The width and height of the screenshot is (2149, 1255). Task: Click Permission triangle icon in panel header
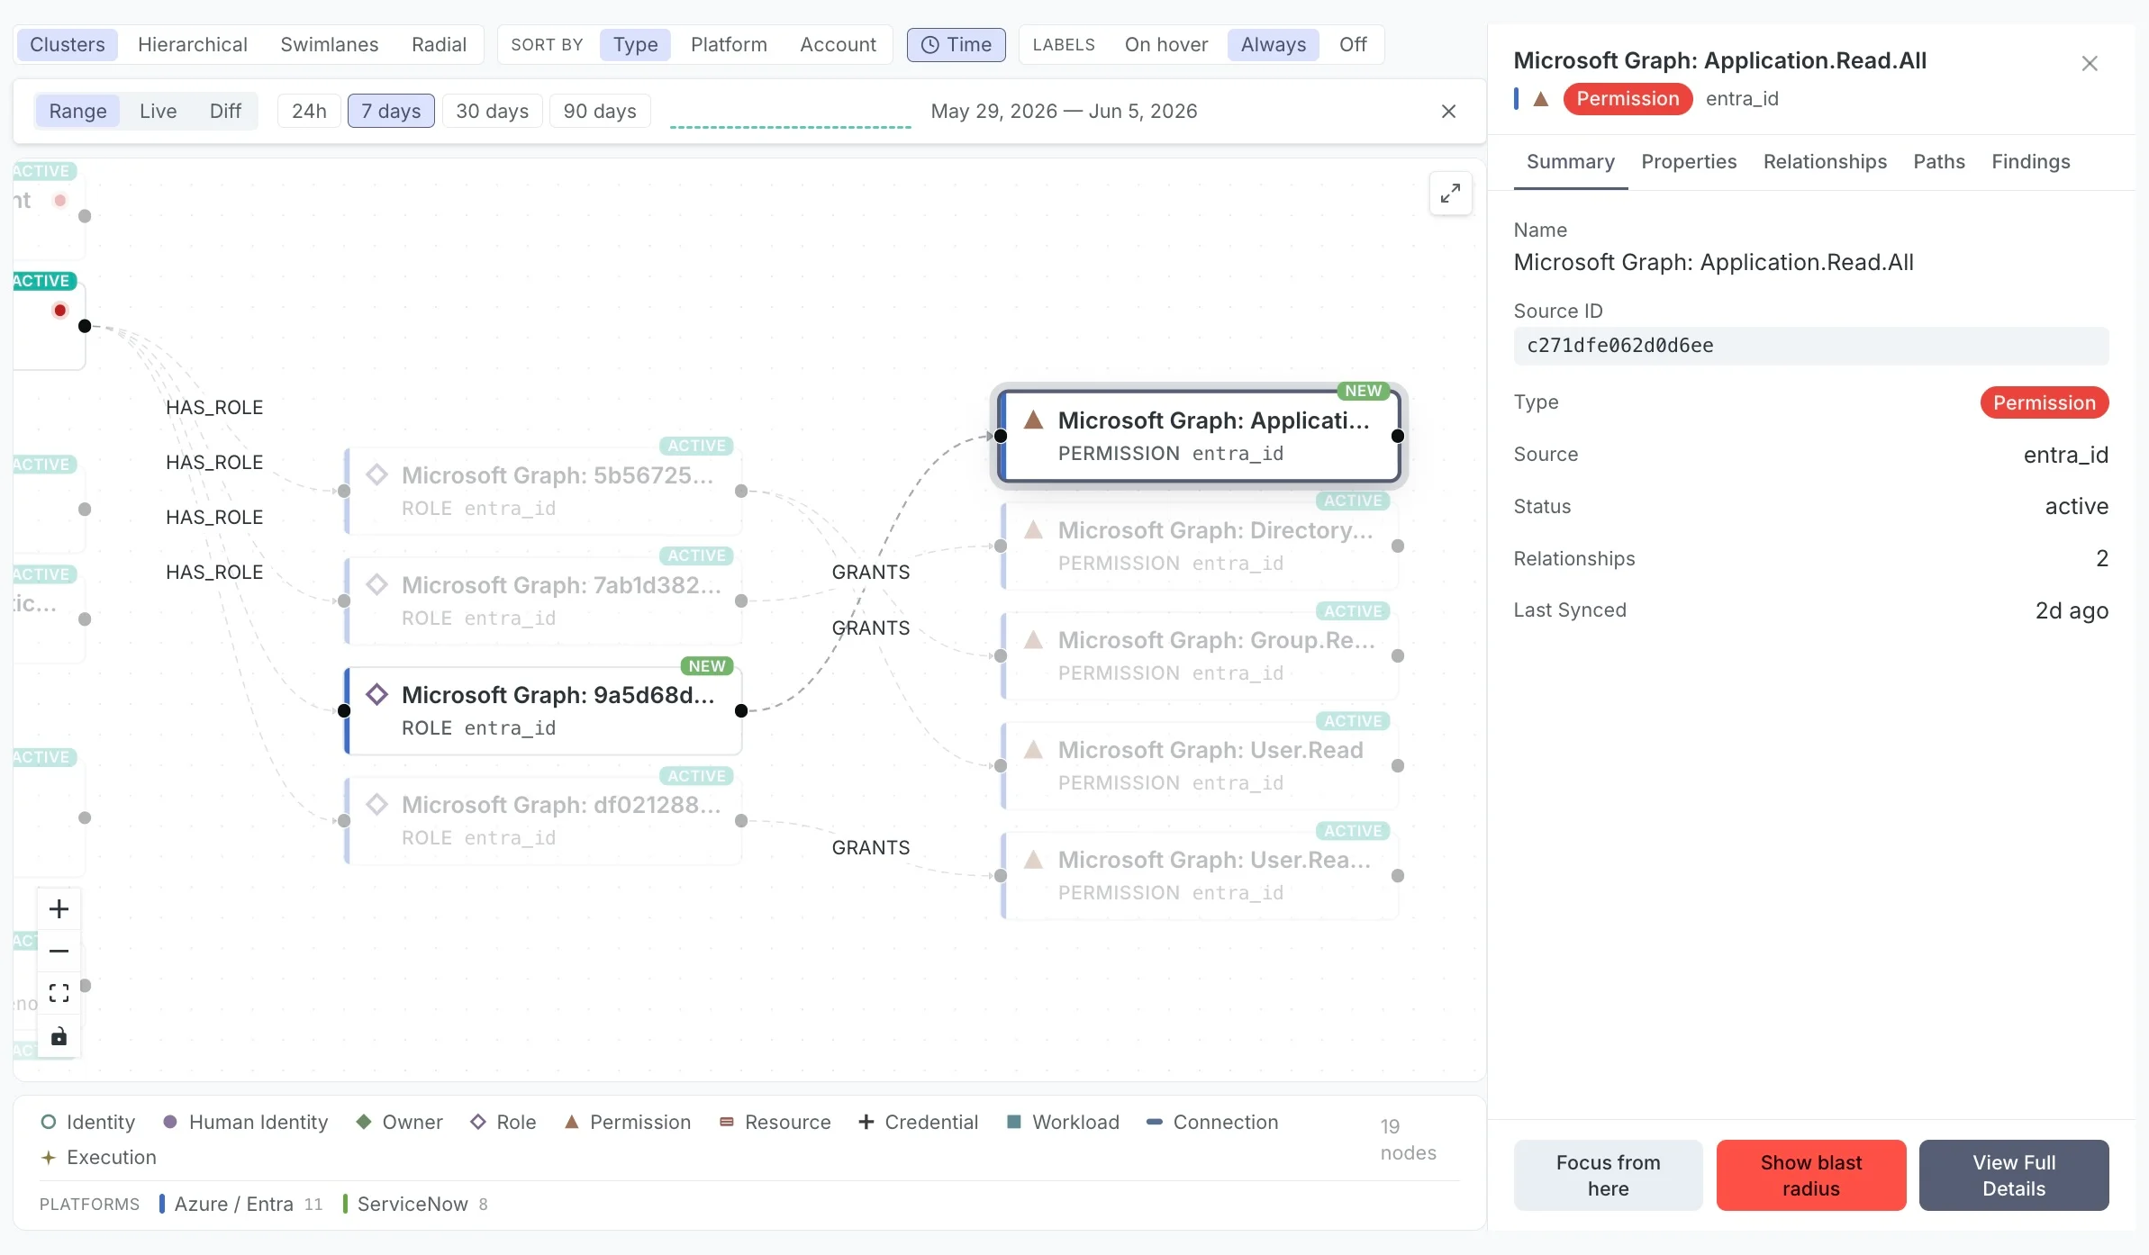coord(1541,99)
